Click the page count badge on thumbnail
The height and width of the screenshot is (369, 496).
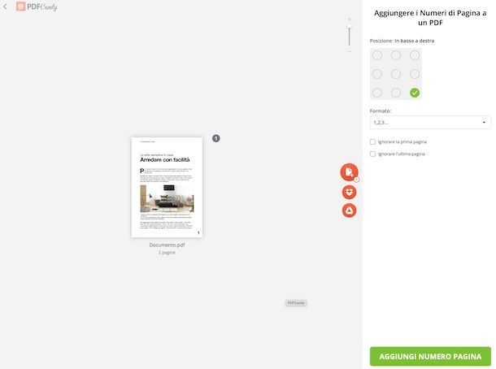215,138
